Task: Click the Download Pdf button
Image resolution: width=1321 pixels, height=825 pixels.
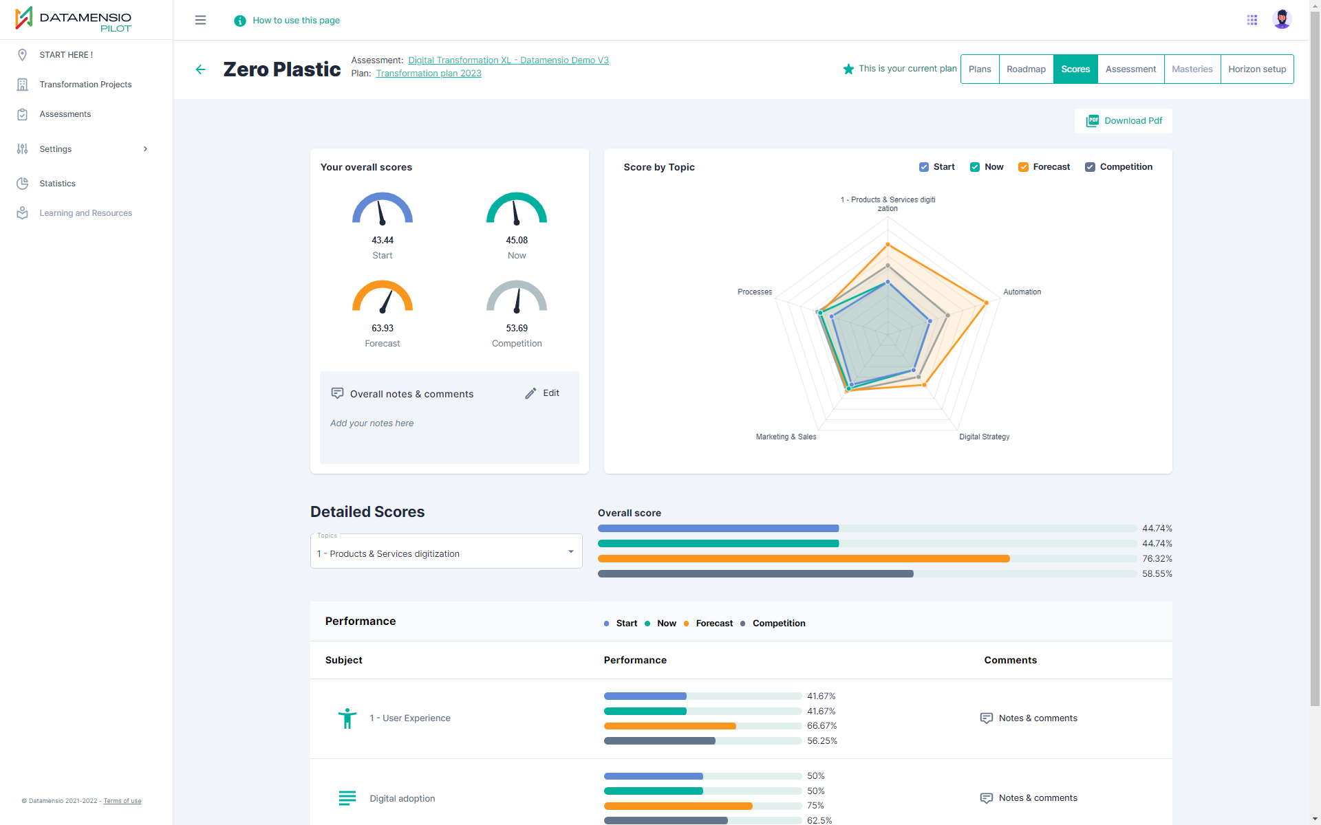Action: 1124,121
